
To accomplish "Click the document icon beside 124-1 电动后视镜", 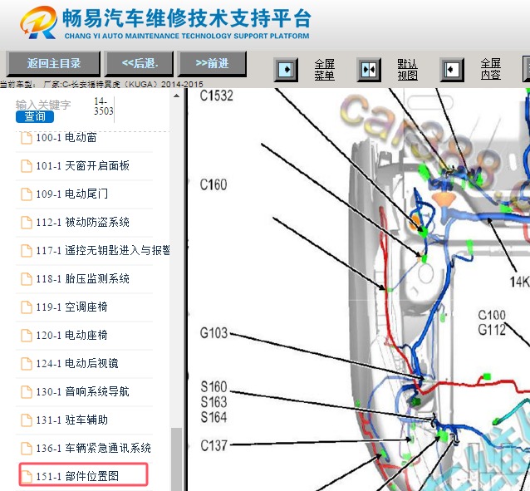I will click(27, 364).
